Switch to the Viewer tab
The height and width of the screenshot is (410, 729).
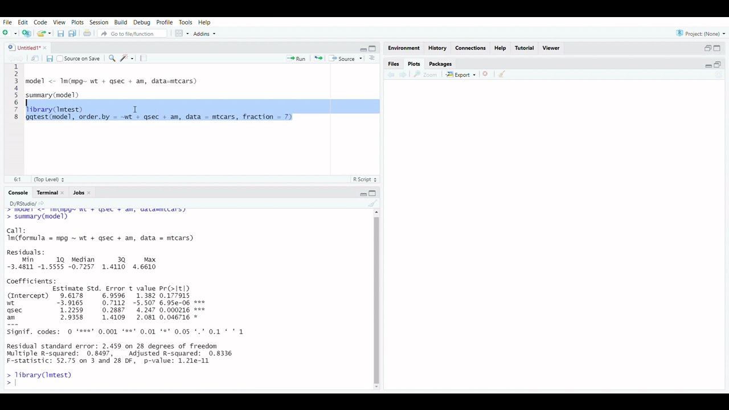point(551,48)
